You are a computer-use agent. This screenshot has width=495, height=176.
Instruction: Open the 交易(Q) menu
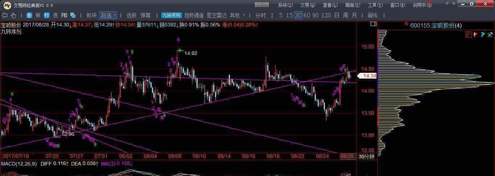click(308, 5)
